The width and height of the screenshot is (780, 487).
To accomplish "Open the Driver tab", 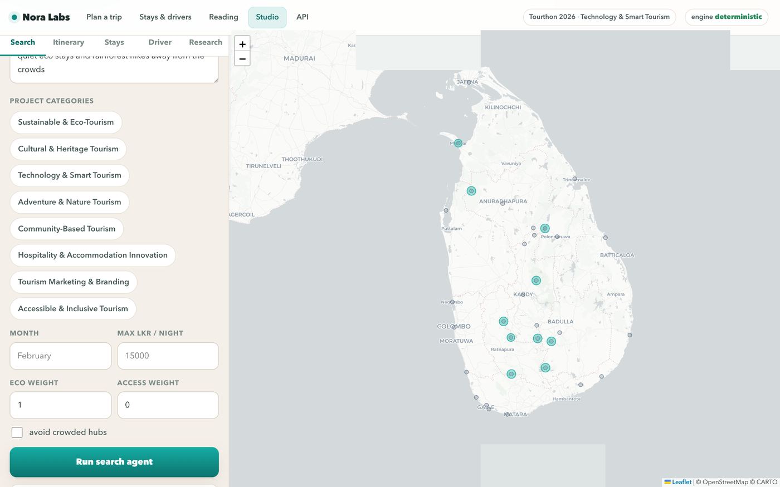I will pos(160,42).
